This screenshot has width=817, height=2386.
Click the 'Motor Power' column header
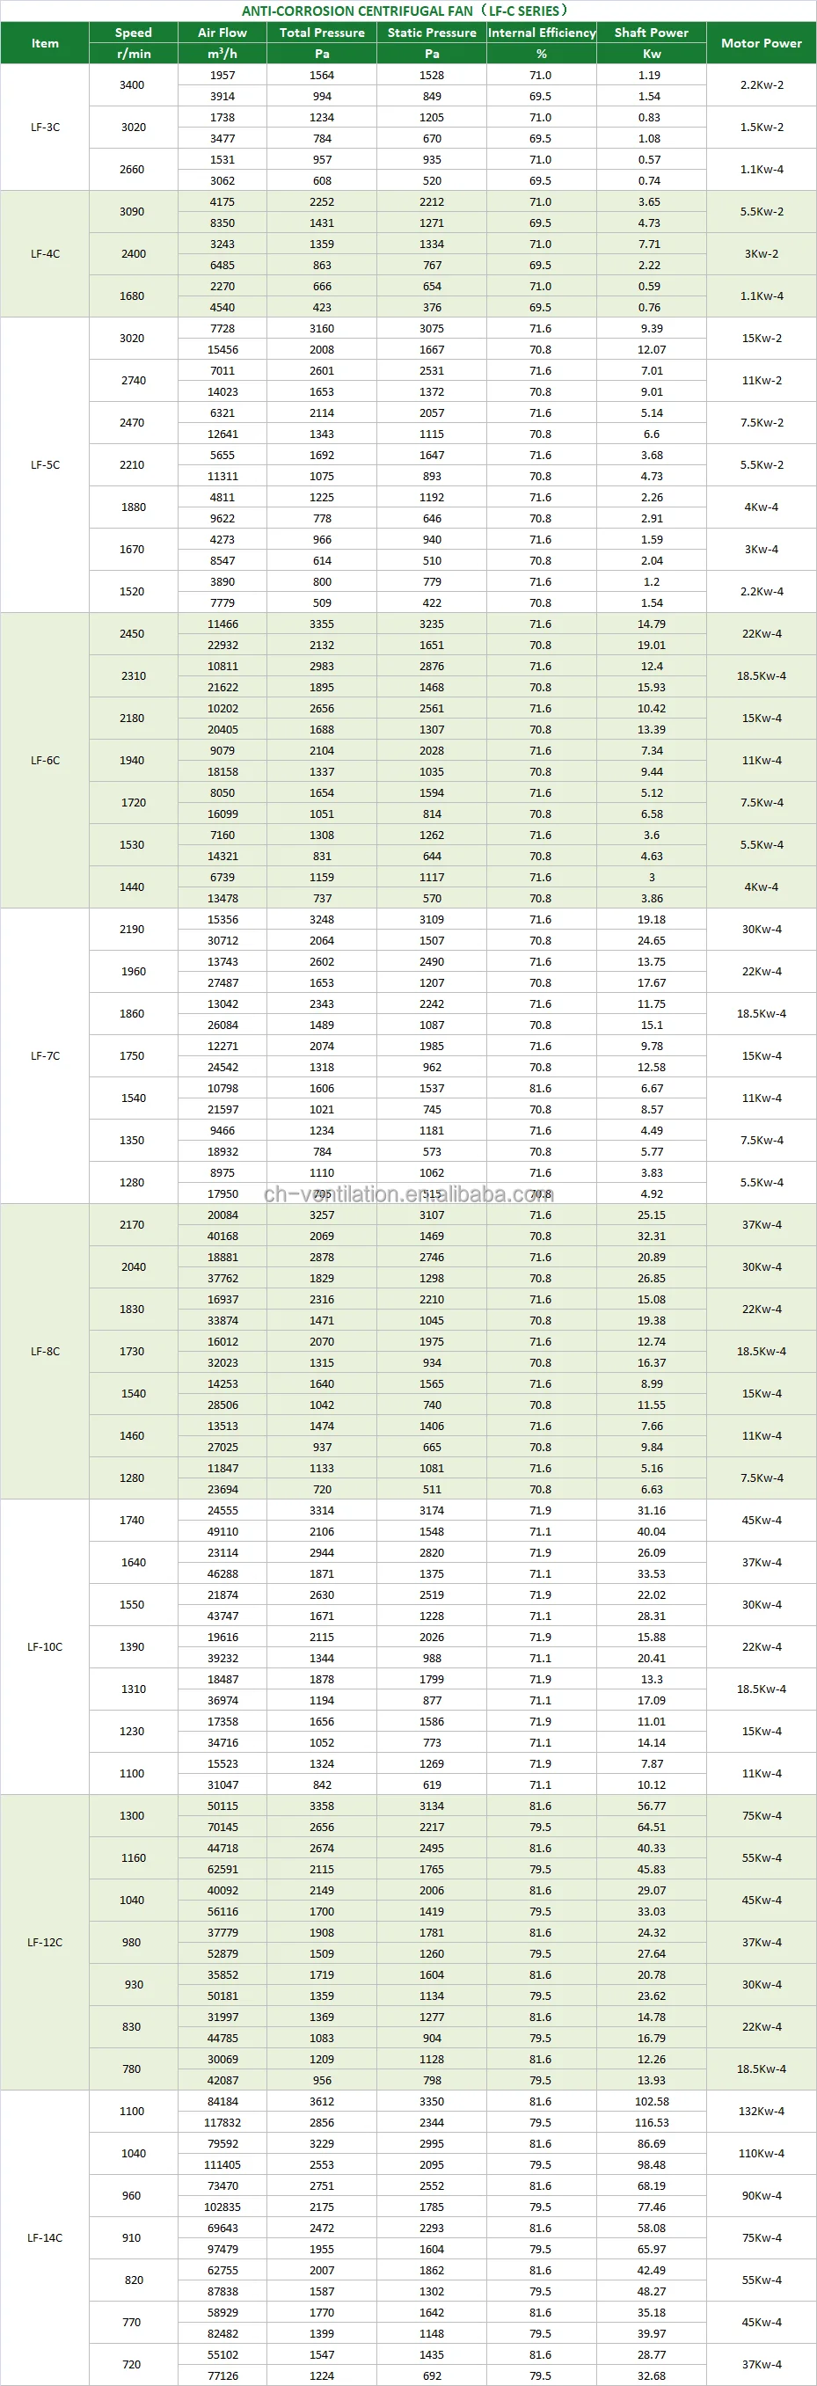762,43
